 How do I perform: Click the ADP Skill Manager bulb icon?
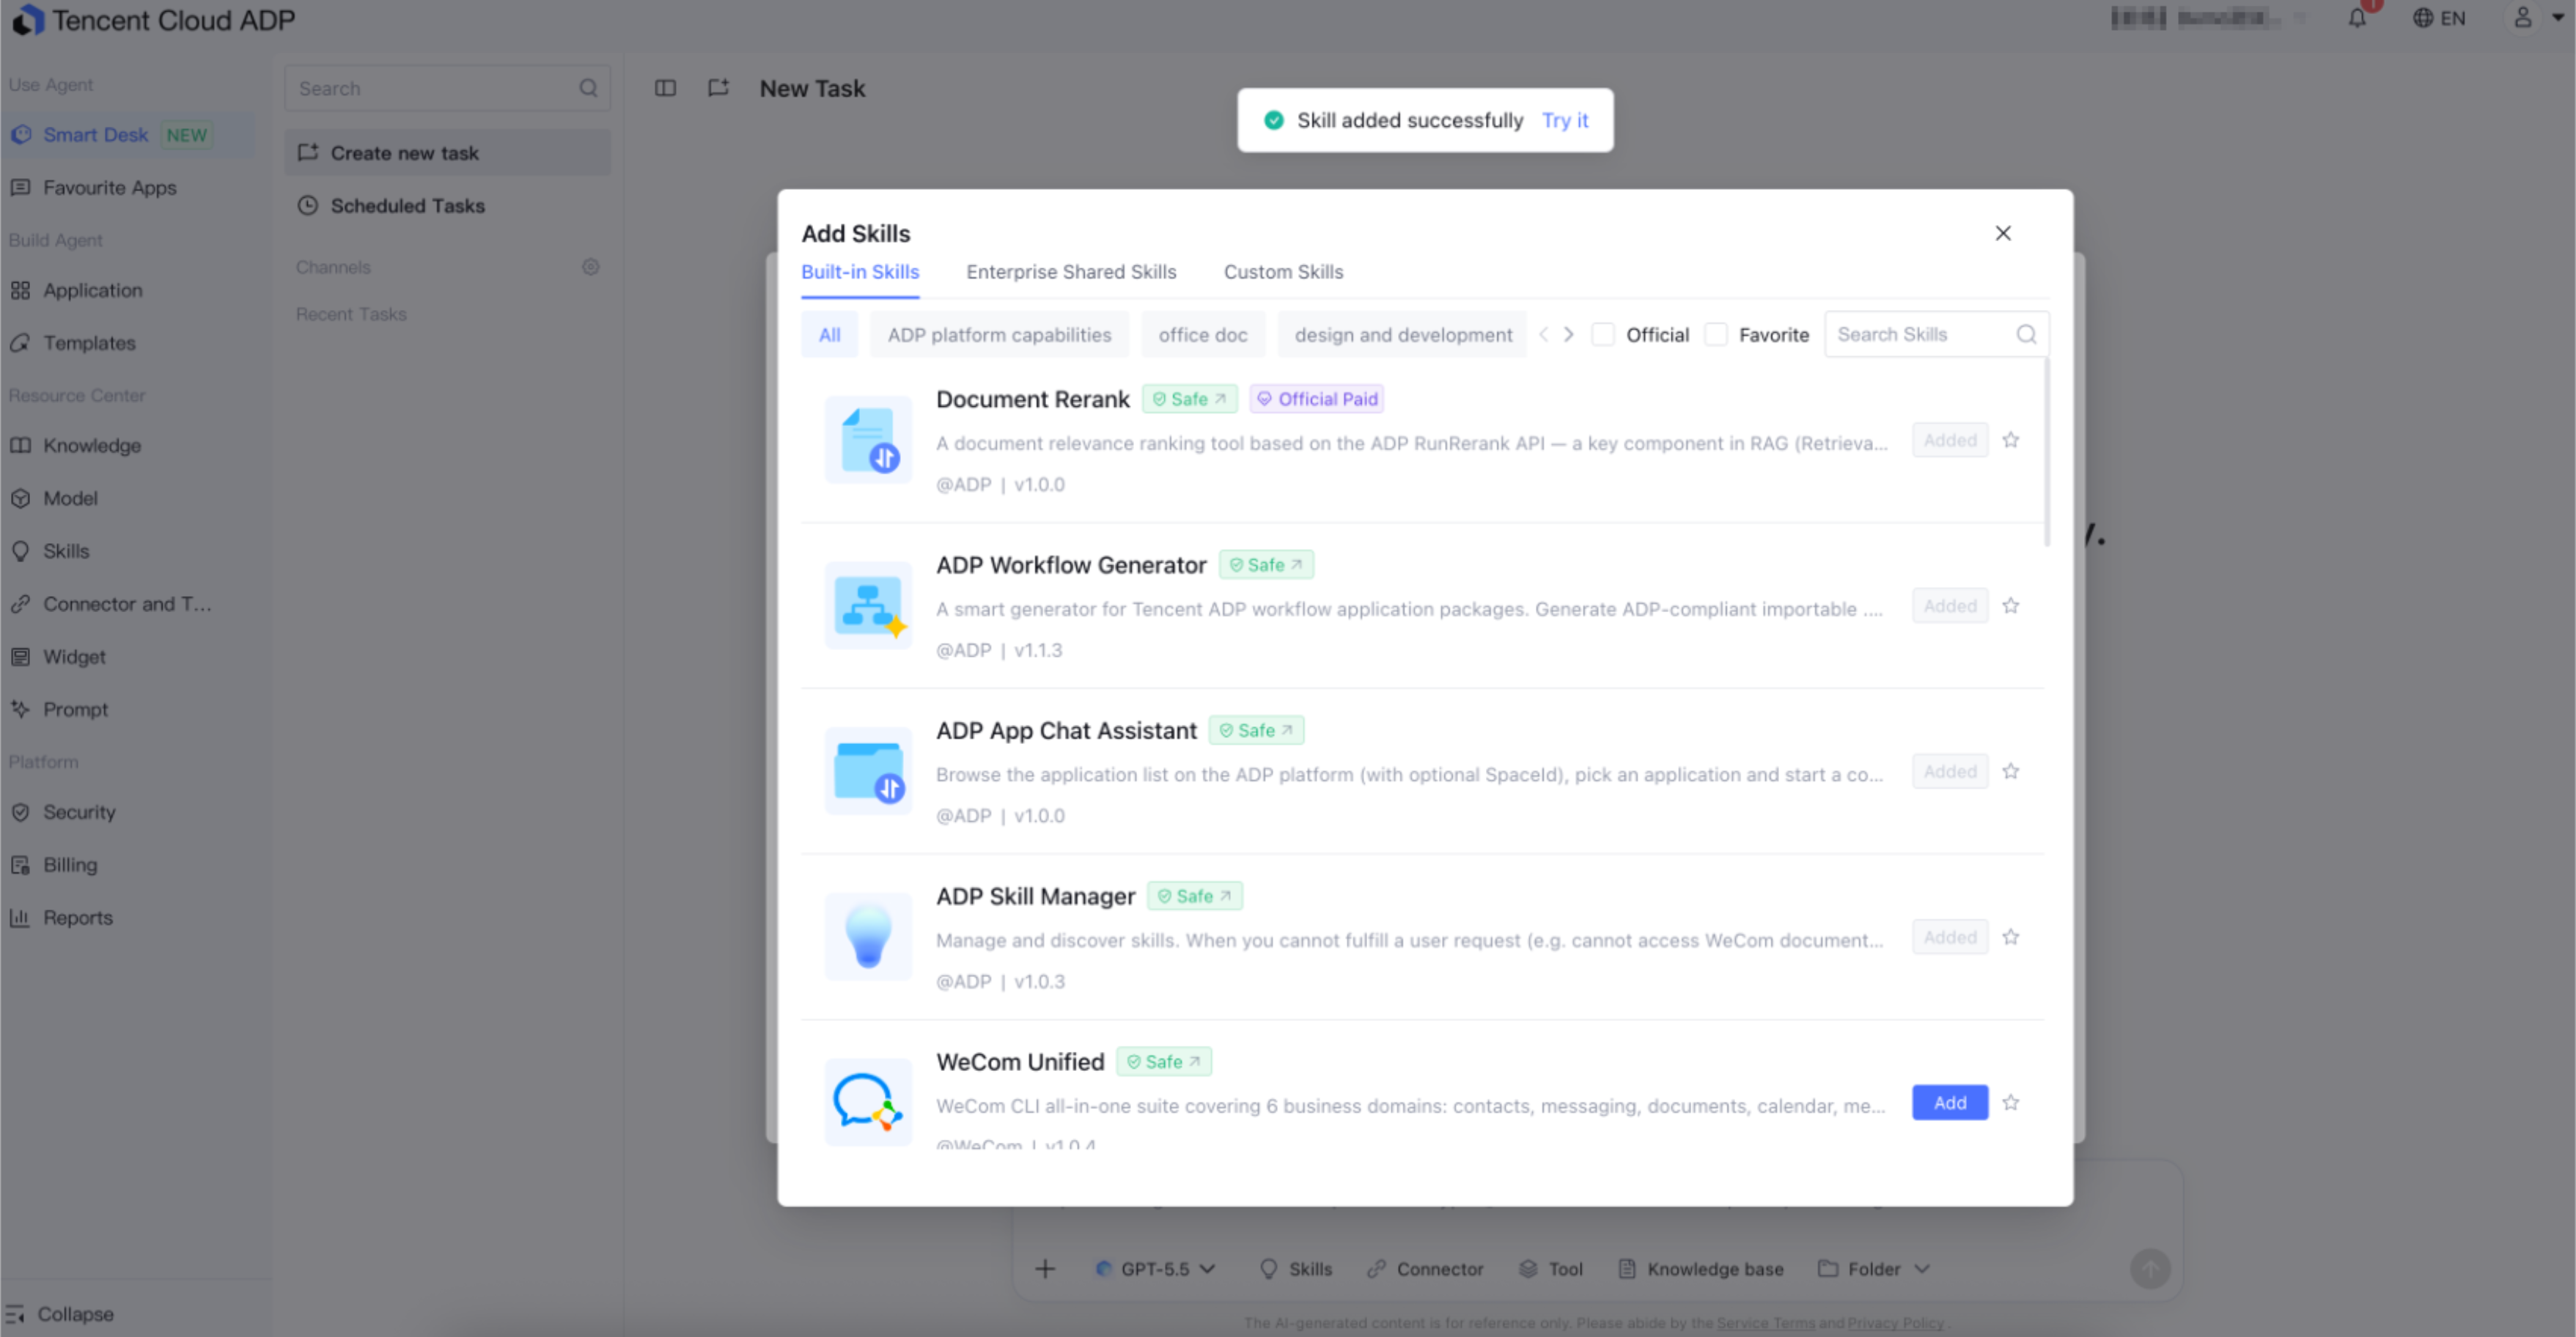pyautogui.click(x=868, y=937)
